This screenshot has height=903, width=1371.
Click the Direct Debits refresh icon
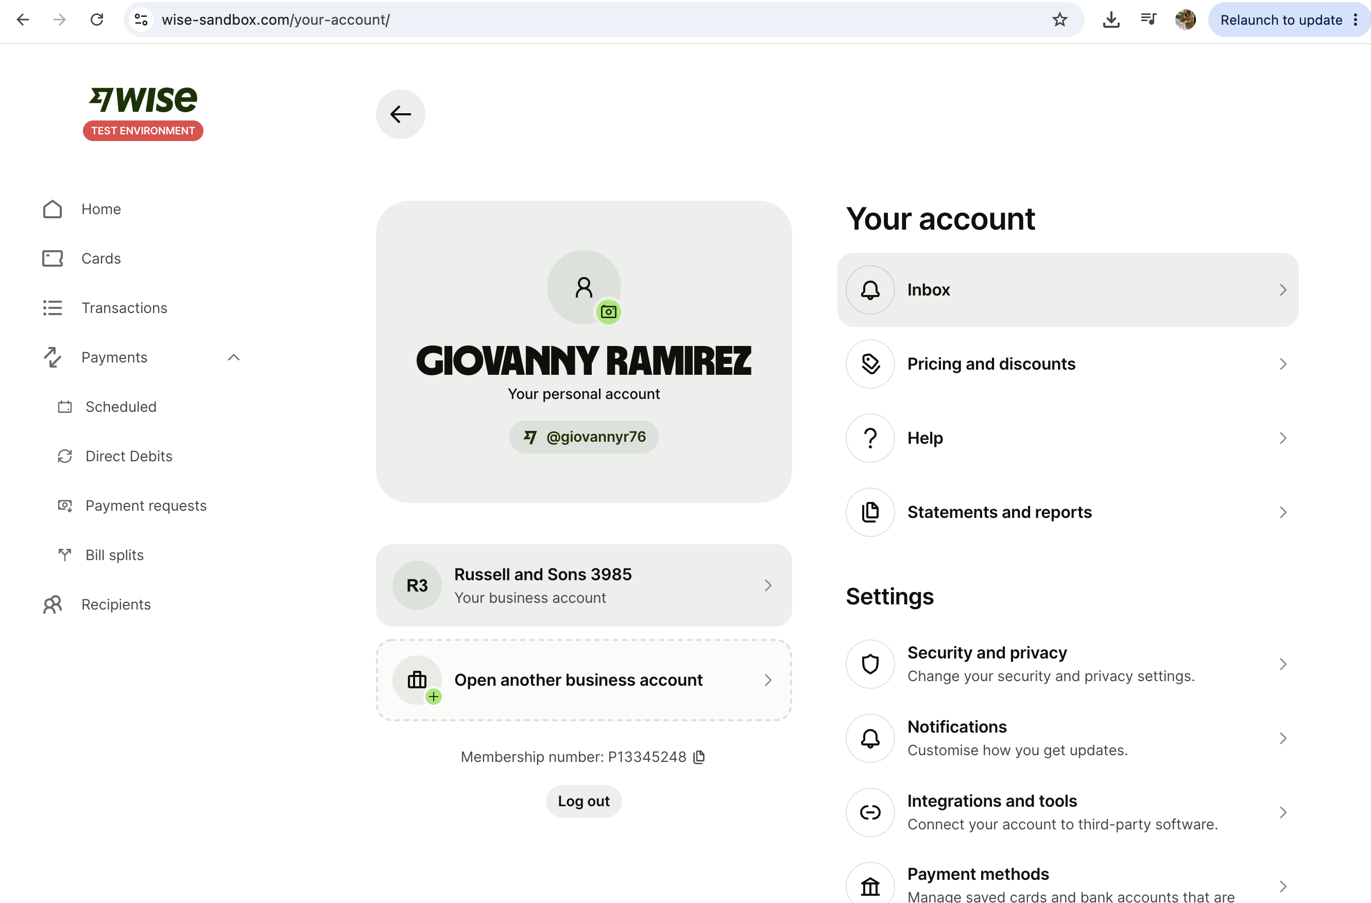(x=65, y=457)
